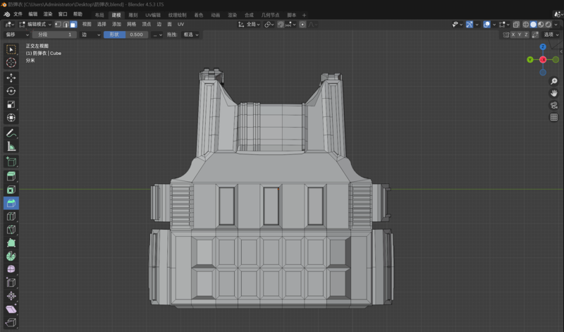Adjust the 形状 0.500 slider
The height and width of the screenshot is (332, 564).
[x=125, y=35]
